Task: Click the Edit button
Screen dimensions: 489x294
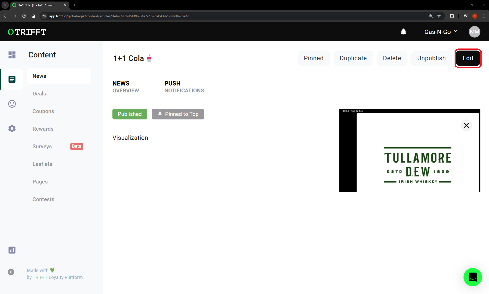Action: click(468, 58)
